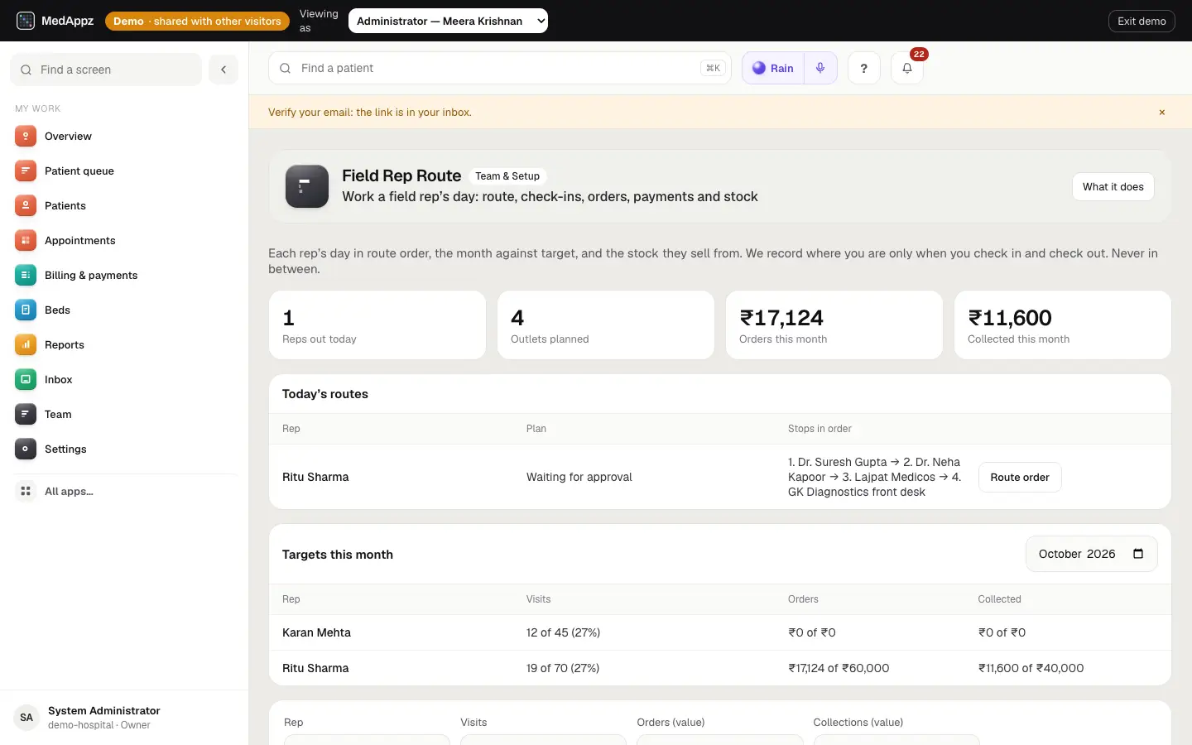Click the Collected column header
Image resolution: width=1192 pixels, height=745 pixels.
pos(999,599)
